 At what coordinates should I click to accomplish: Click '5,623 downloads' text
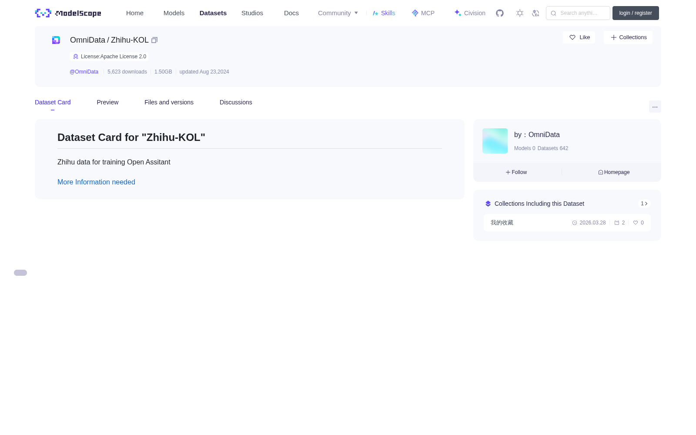click(x=127, y=72)
